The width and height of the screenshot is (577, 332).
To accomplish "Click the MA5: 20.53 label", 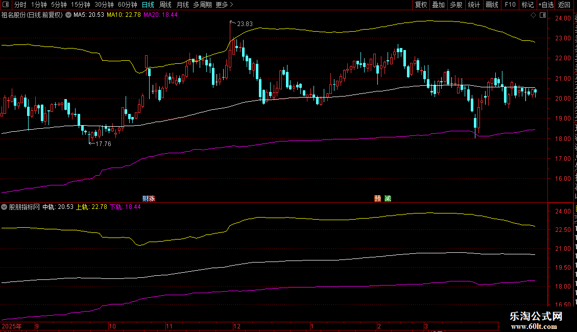I will (x=89, y=15).
